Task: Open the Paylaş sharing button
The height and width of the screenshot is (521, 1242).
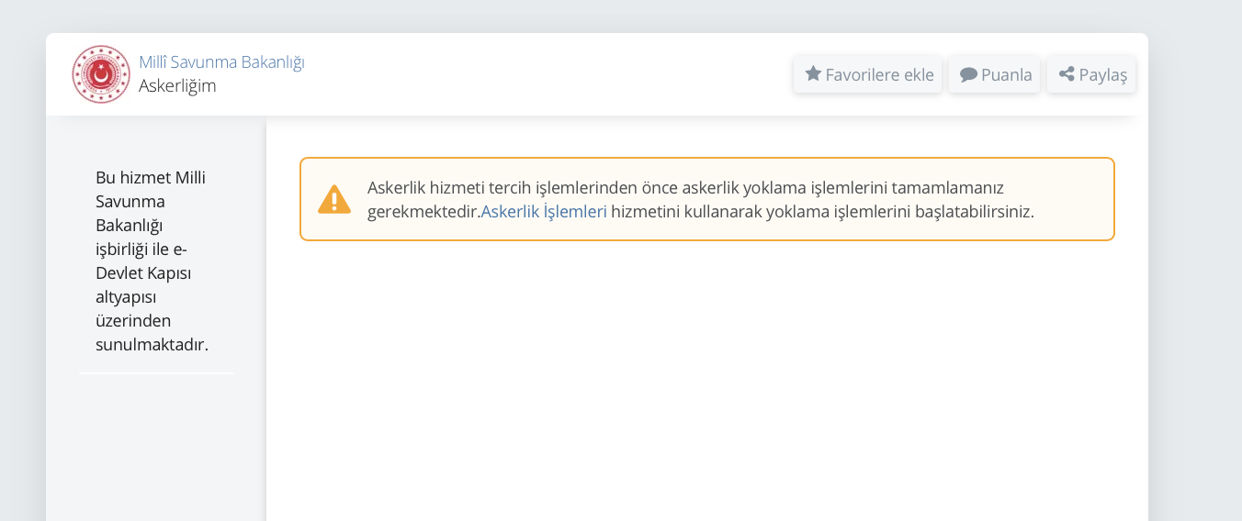Action: tap(1092, 74)
